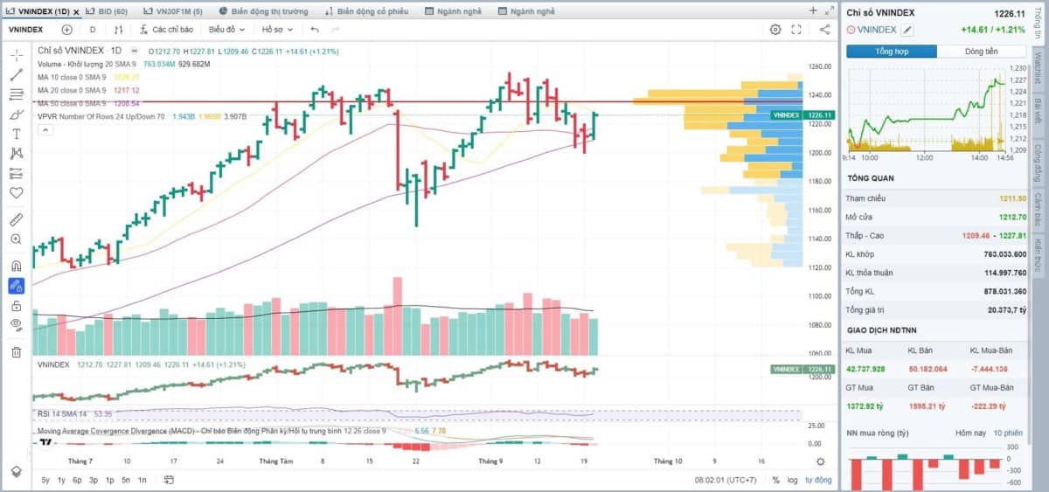Select the trend line drawing tool
1049x492 pixels.
click(x=16, y=74)
